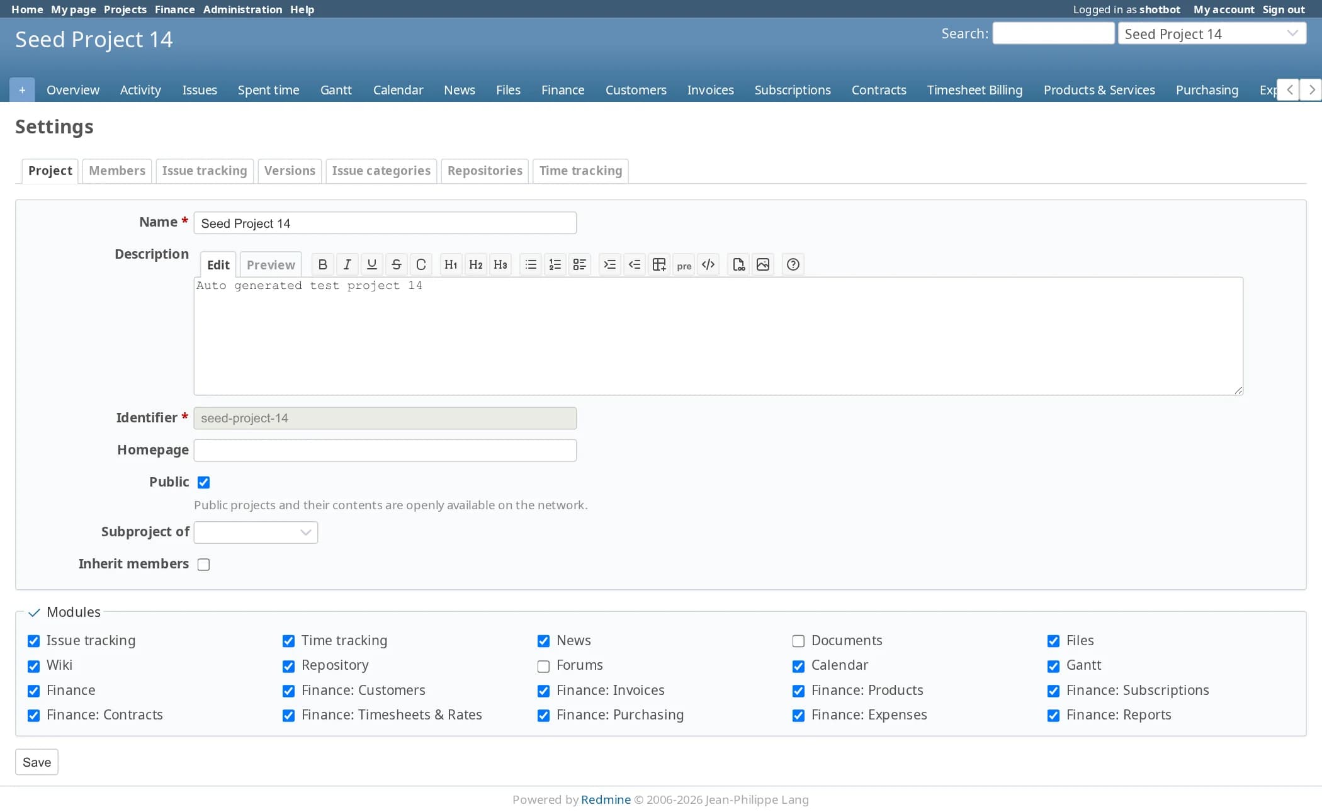Image resolution: width=1322 pixels, height=812 pixels.
Task: Click the plus new-object menu button
Action: pyautogui.click(x=22, y=90)
